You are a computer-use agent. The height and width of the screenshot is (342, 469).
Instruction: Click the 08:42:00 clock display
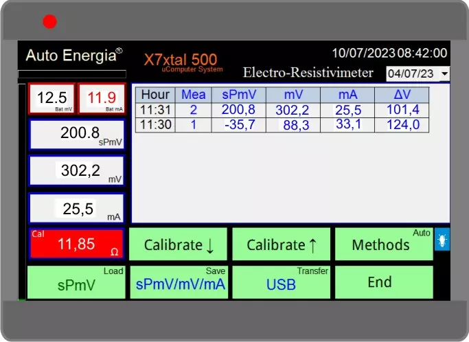[x=422, y=54]
